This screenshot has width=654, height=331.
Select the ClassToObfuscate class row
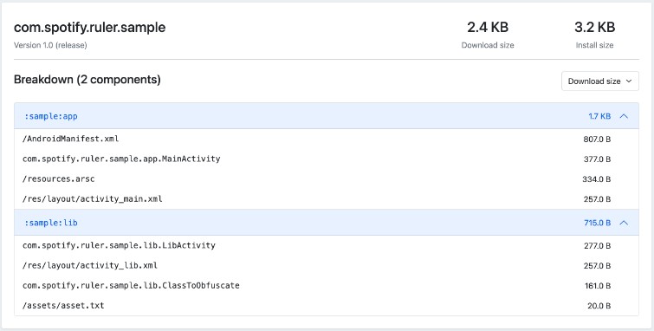pos(327,285)
